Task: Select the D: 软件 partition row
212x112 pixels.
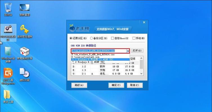Action: (105, 67)
